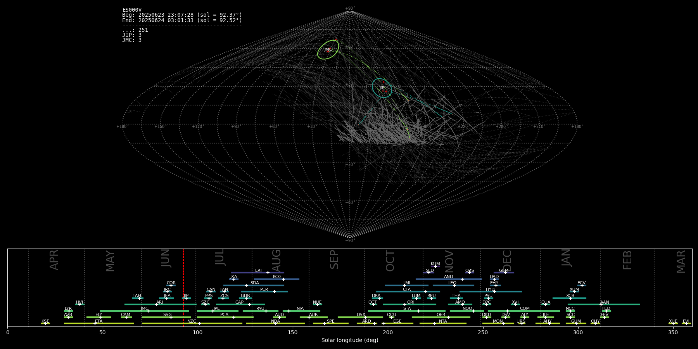Click the DRA shower label in the timeline
Viewport: 698px width, 349px height.
376,296
